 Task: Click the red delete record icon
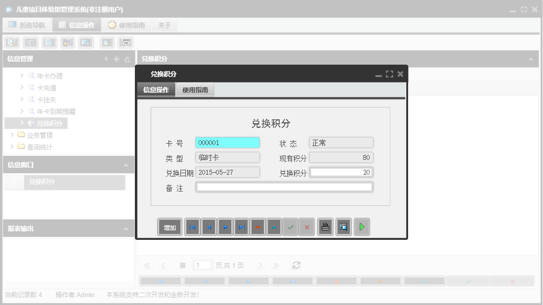(x=258, y=227)
